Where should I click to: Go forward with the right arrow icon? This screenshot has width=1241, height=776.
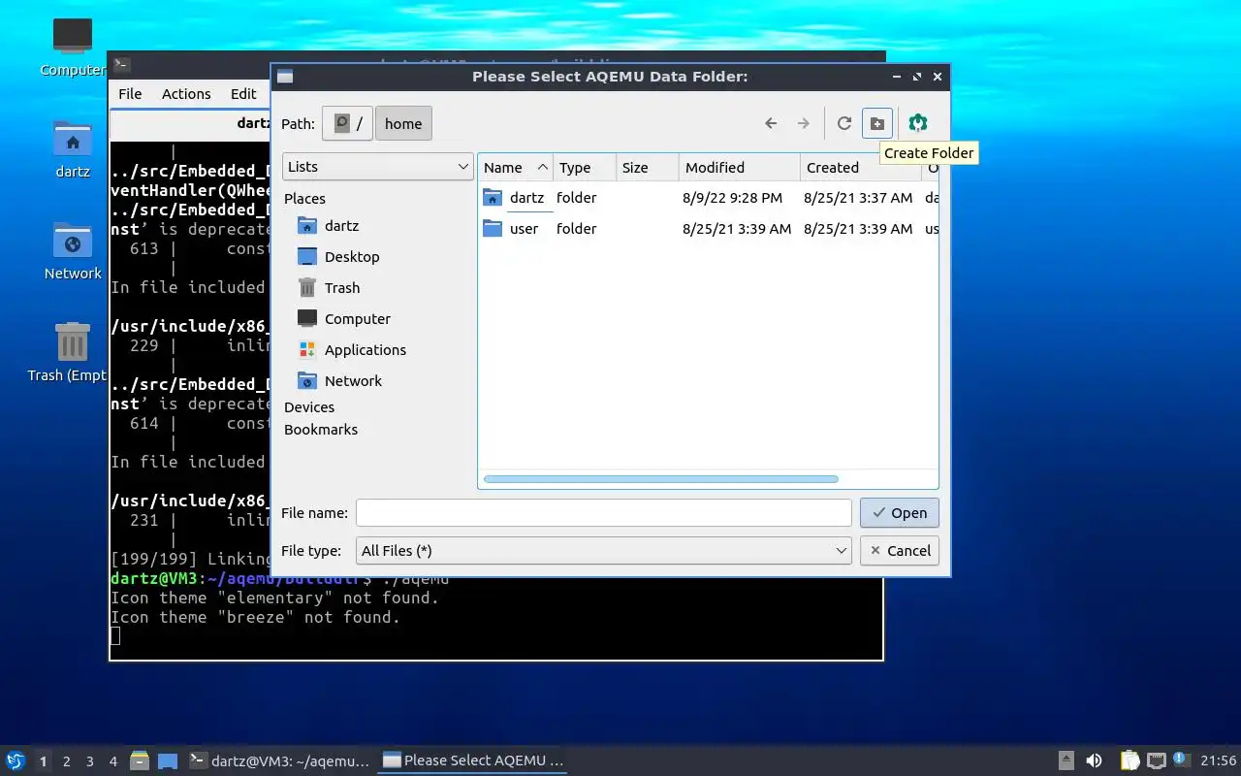(x=803, y=123)
